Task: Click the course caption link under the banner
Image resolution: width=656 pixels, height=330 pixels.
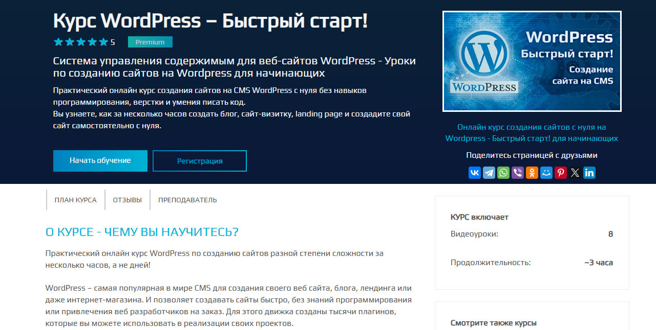Action: coord(532,133)
